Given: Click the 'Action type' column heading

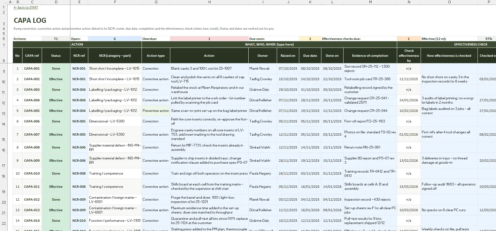Looking at the screenshot, I should 156,55.
